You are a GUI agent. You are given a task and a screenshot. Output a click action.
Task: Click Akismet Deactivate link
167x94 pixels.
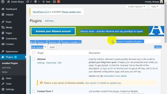click(x=51, y=63)
